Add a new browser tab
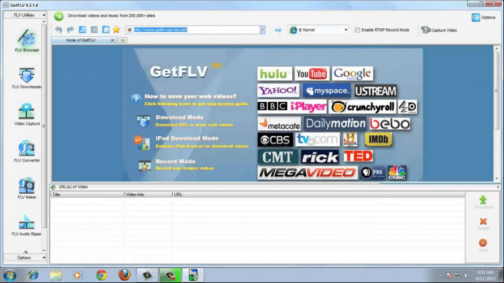504x283 pixels. pyautogui.click(x=122, y=40)
